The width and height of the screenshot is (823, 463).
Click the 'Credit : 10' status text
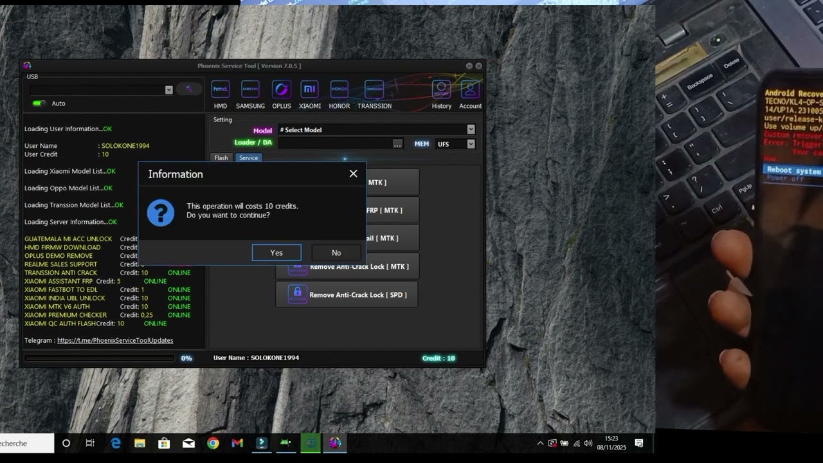coord(439,358)
